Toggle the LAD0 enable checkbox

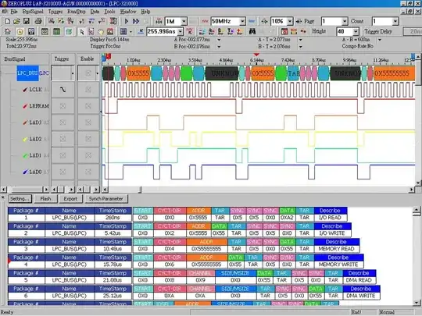tap(88, 172)
